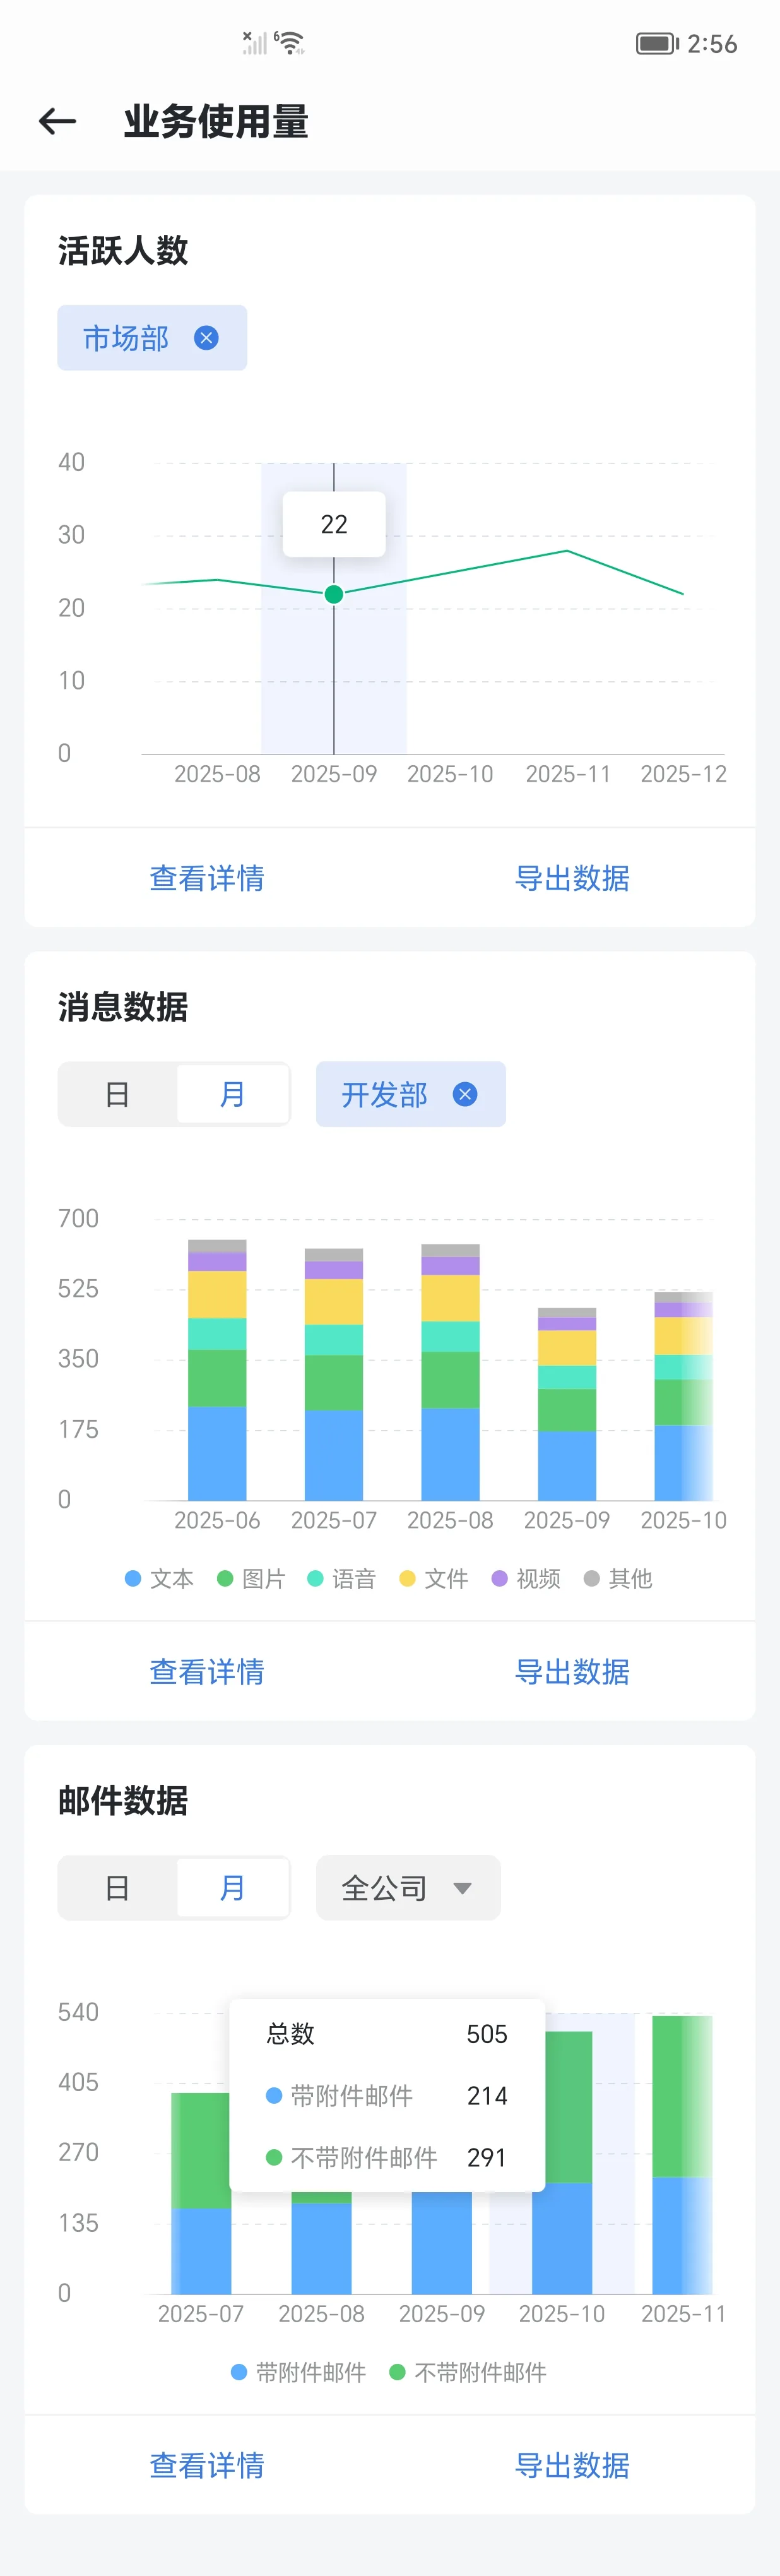This screenshot has width=780, height=2576.
Task: Toggle 其他 legend series
Action: tap(618, 1579)
